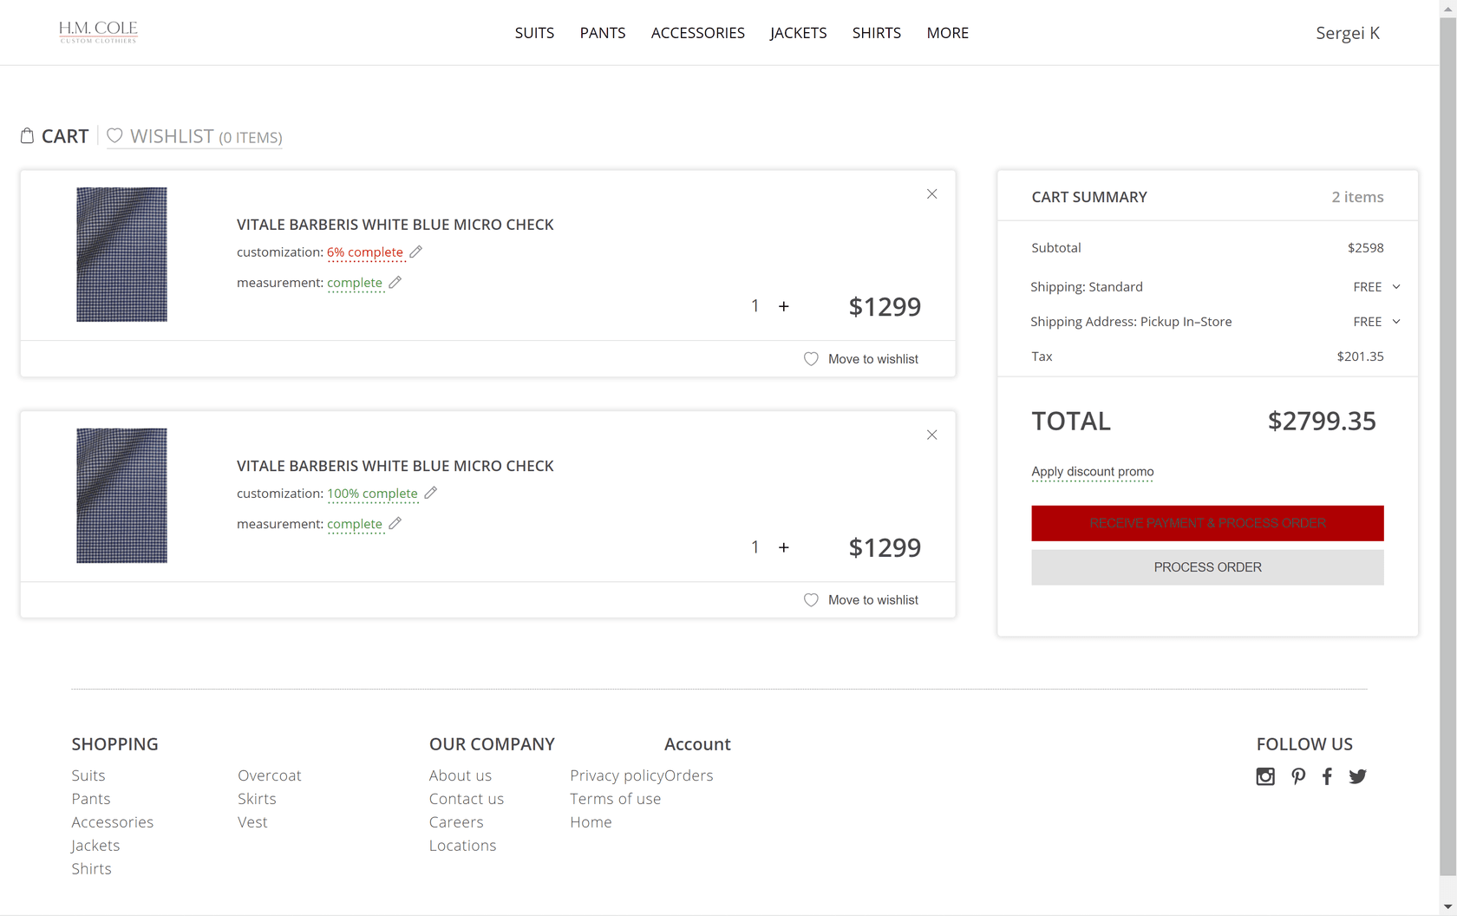Edit measurement pencil on first item

(395, 282)
